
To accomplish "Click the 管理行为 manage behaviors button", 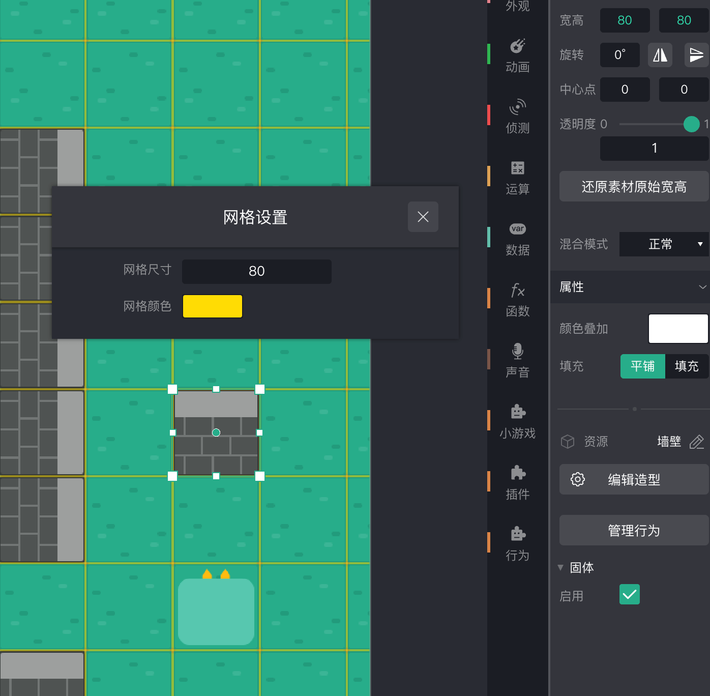I will point(634,531).
